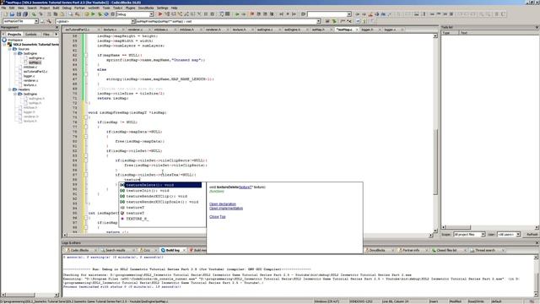
Task: Click the Paste toolbar icon
Action: pyautogui.click(x=62, y=14)
